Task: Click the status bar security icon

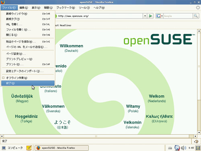Action: [196, 141]
